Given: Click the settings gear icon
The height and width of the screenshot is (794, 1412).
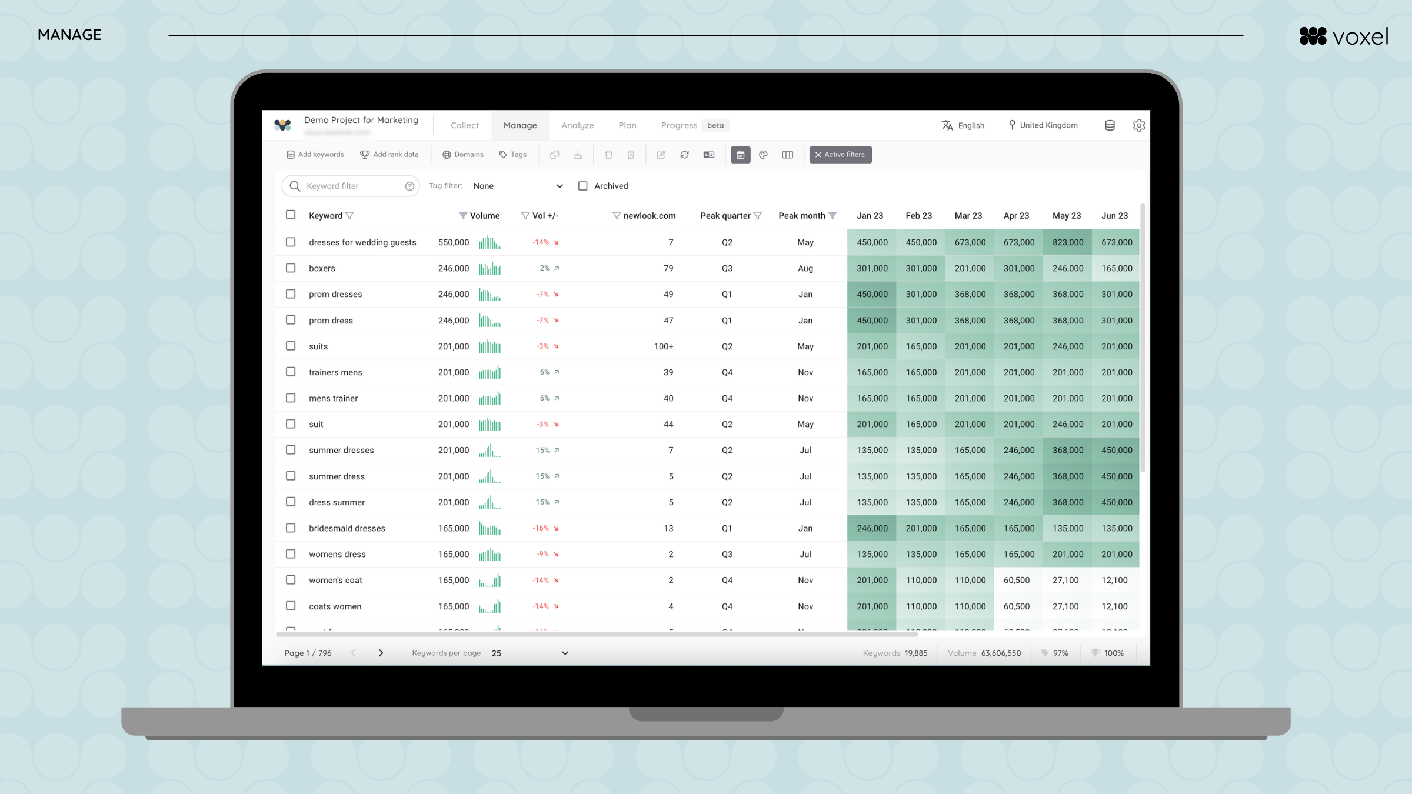Looking at the screenshot, I should click(1138, 125).
